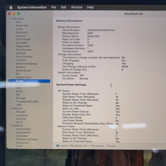Open the Window menu
This screenshot has height=166, width=166.
pyautogui.click(x=77, y=7)
